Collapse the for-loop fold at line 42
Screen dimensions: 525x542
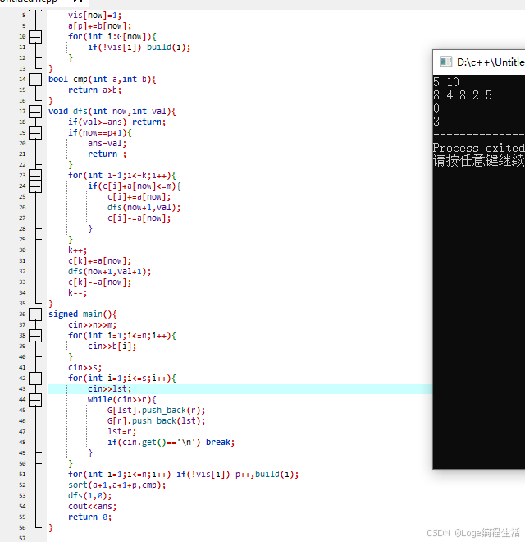35,378
